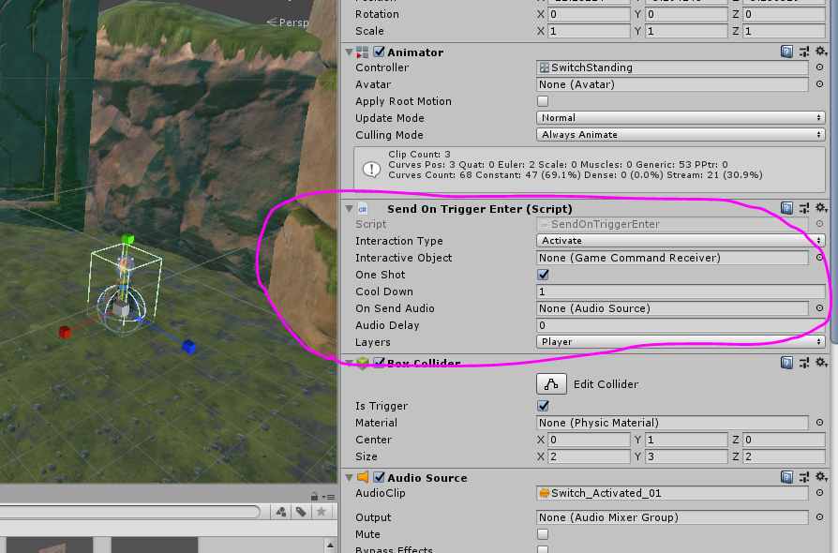Viewport: 838px width, 553px height.
Task: Open Audio Source settings gear
Action: pyautogui.click(x=821, y=476)
